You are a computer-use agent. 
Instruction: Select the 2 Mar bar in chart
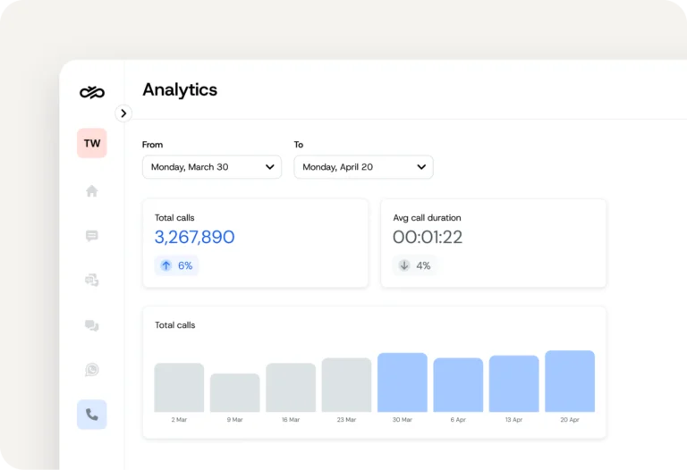click(179, 387)
